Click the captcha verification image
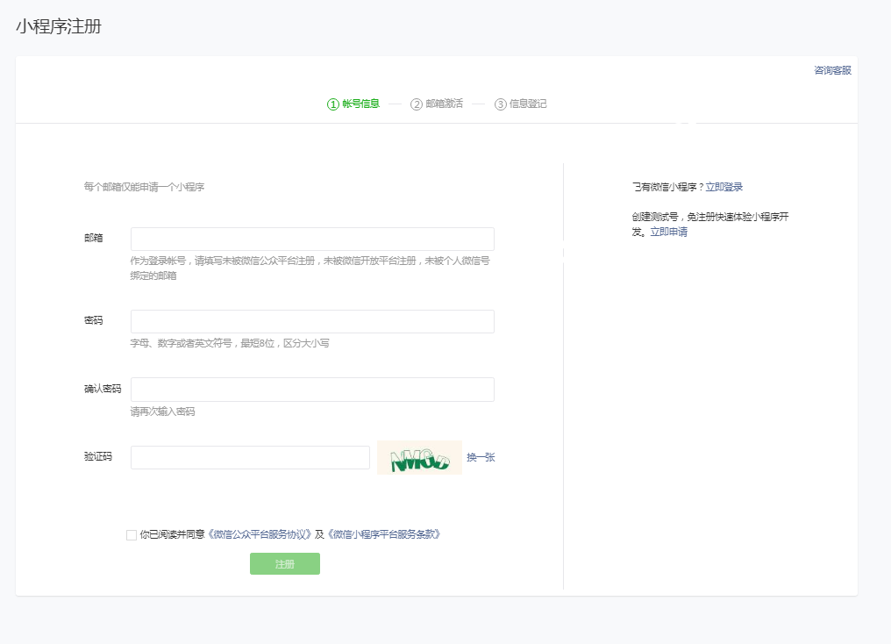Image resolution: width=891 pixels, height=644 pixels. pos(419,458)
